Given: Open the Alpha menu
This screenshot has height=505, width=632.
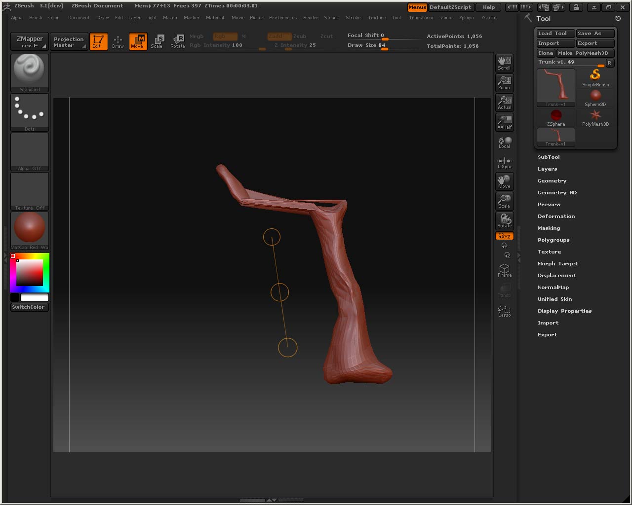Looking at the screenshot, I should pos(17,18).
